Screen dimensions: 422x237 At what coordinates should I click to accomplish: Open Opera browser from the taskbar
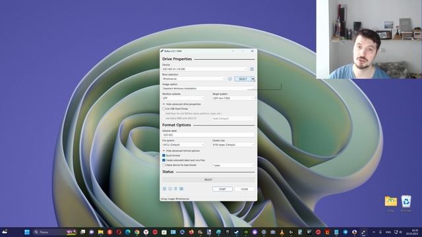[x=119, y=232]
